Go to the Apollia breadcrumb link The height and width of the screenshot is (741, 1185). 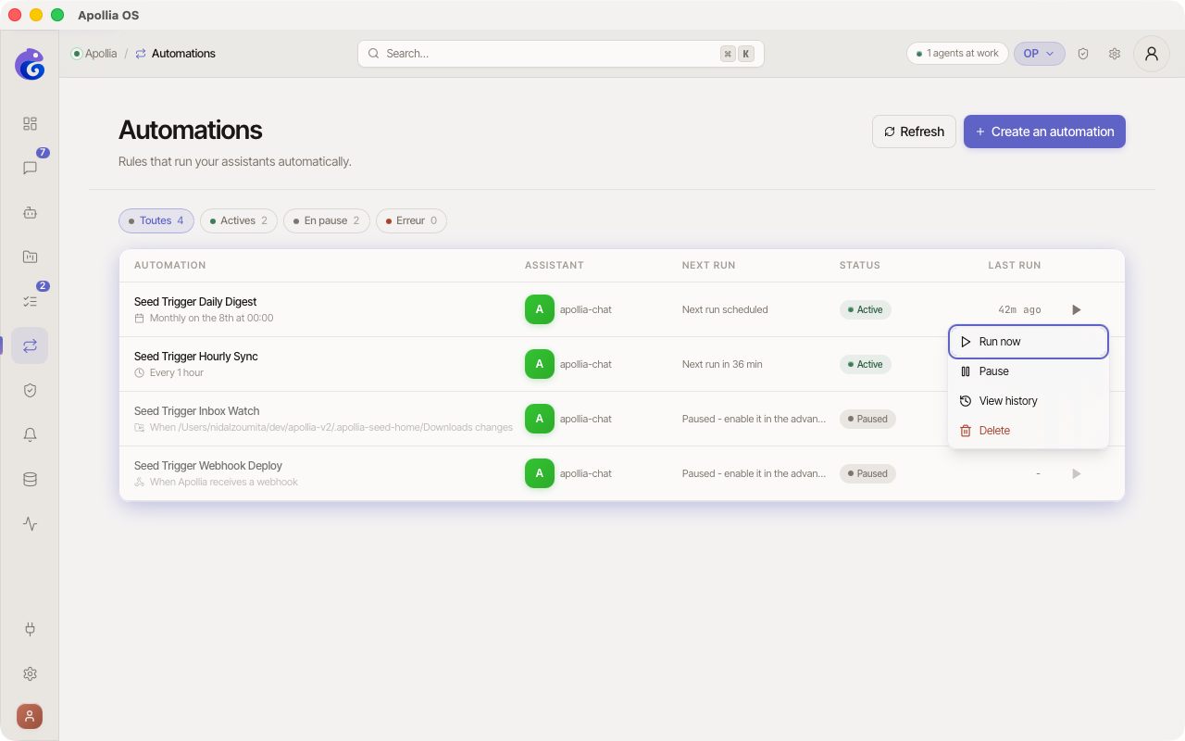(94, 54)
